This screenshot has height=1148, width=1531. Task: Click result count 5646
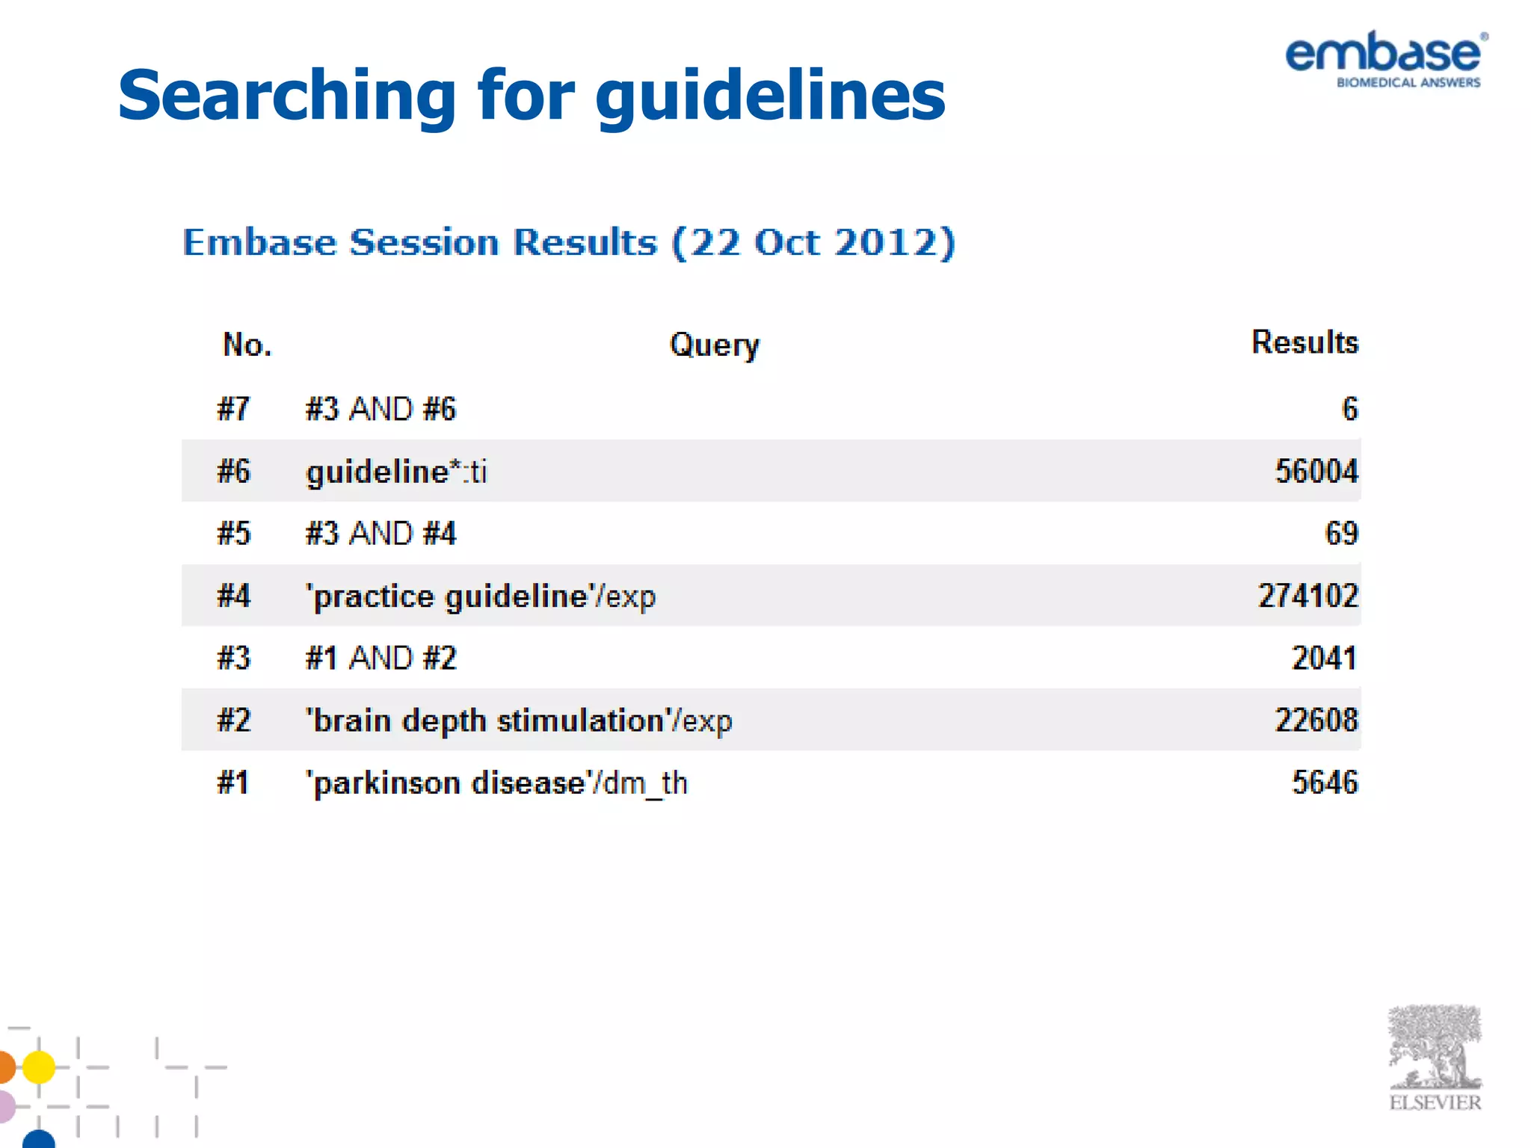click(1325, 783)
